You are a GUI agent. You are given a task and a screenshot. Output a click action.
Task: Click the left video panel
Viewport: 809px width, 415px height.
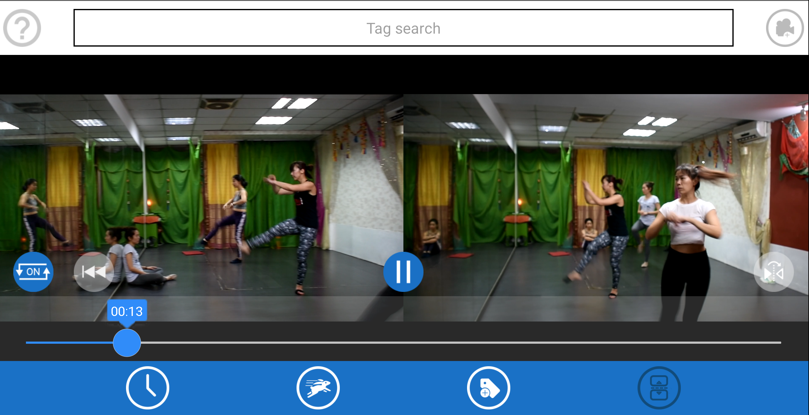(x=201, y=176)
